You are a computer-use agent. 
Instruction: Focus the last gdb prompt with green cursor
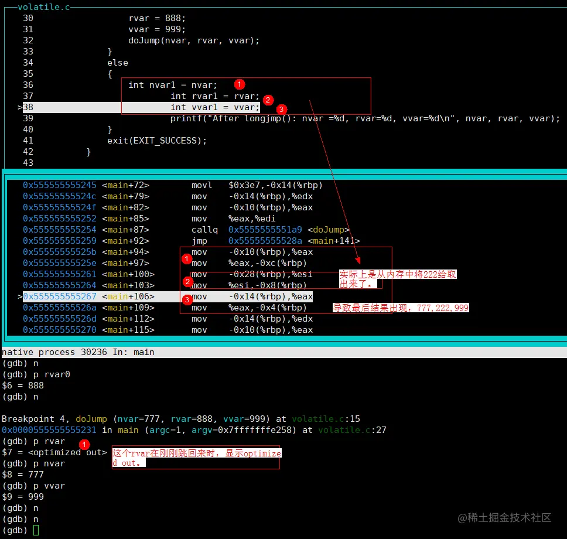(x=21, y=530)
